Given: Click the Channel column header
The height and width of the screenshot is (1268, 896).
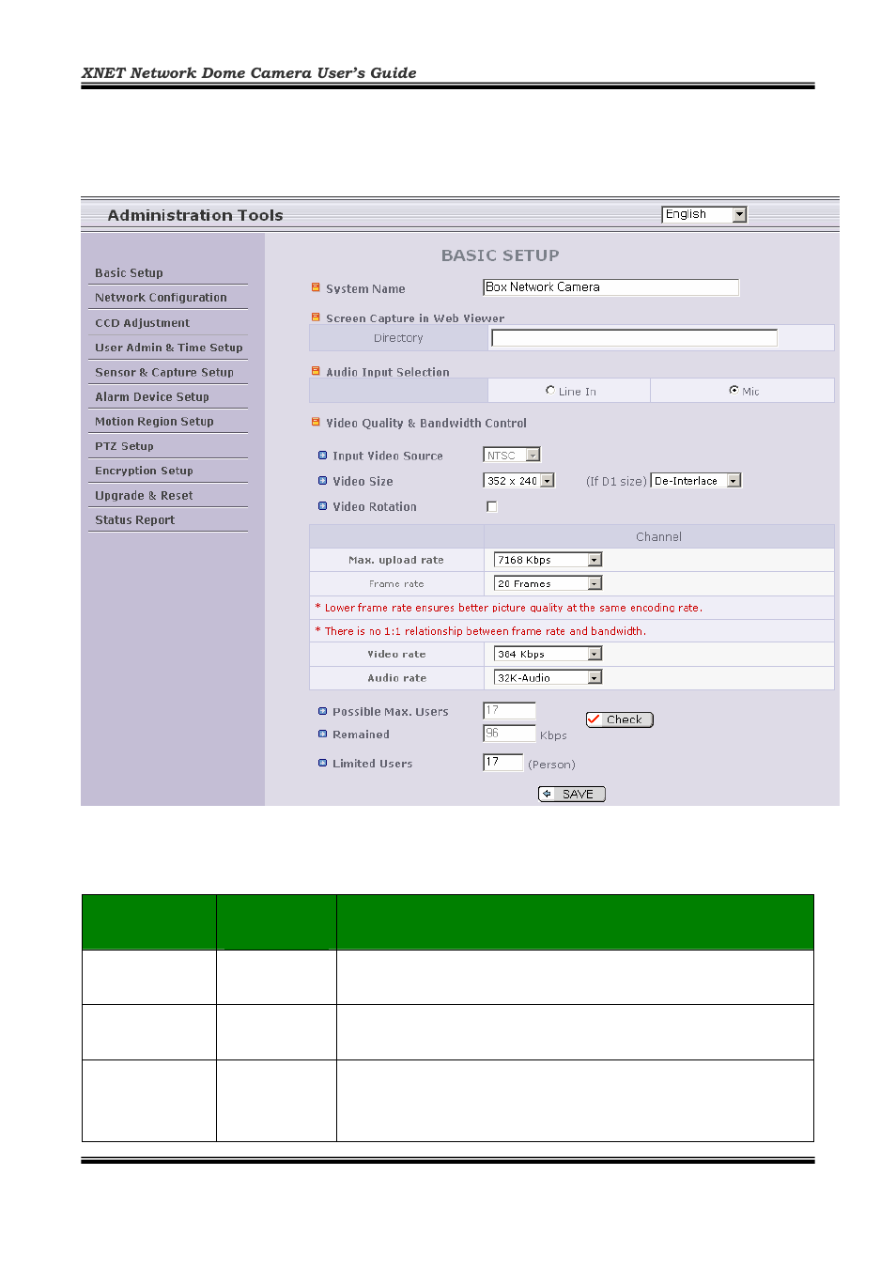Looking at the screenshot, I should [x=658, y=537].
